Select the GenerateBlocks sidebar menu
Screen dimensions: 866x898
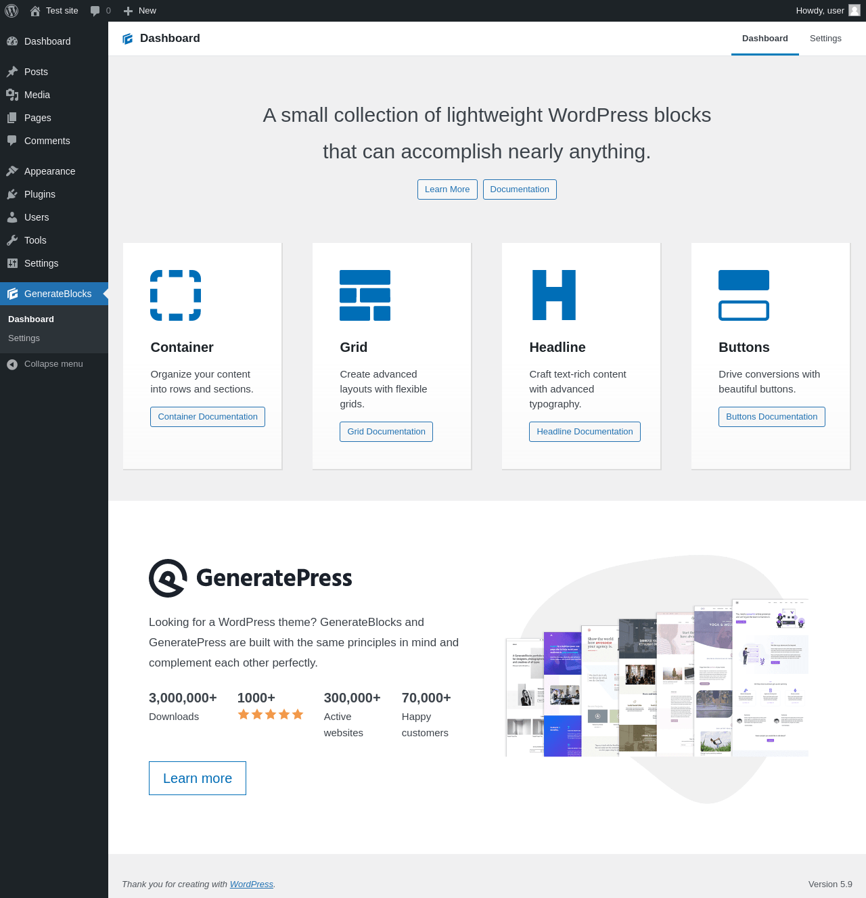tap(54, 294)
